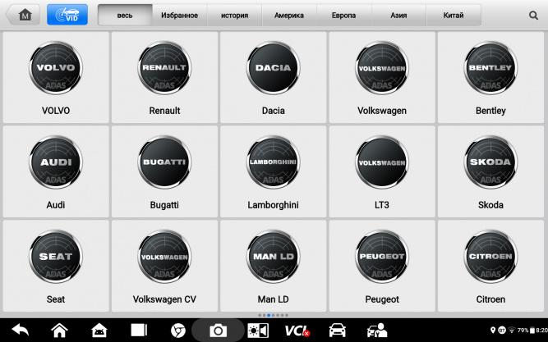The height and width of the screenshot is (342, 548).
Task: Select the Dacia brand icon
Action: tap(274, 68)
